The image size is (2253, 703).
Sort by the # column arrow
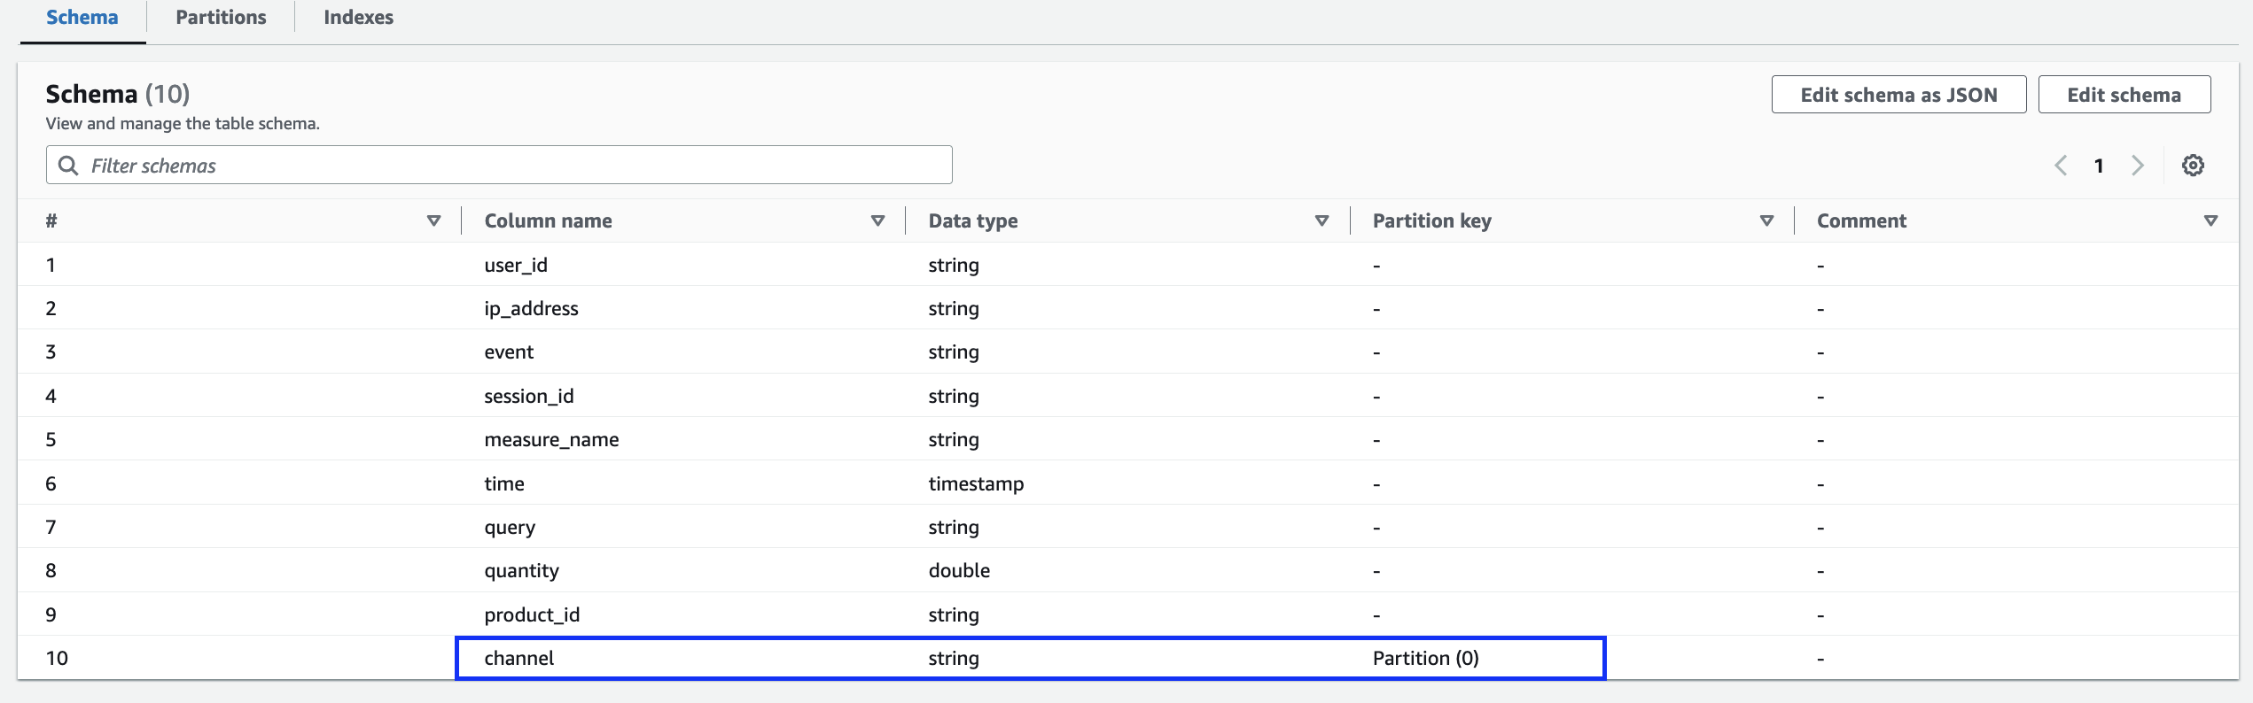433,220
